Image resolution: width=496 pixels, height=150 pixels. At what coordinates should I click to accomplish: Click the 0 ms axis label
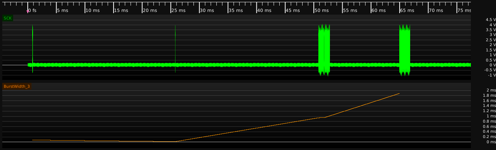pyautogui.click(x=491, y=142)
